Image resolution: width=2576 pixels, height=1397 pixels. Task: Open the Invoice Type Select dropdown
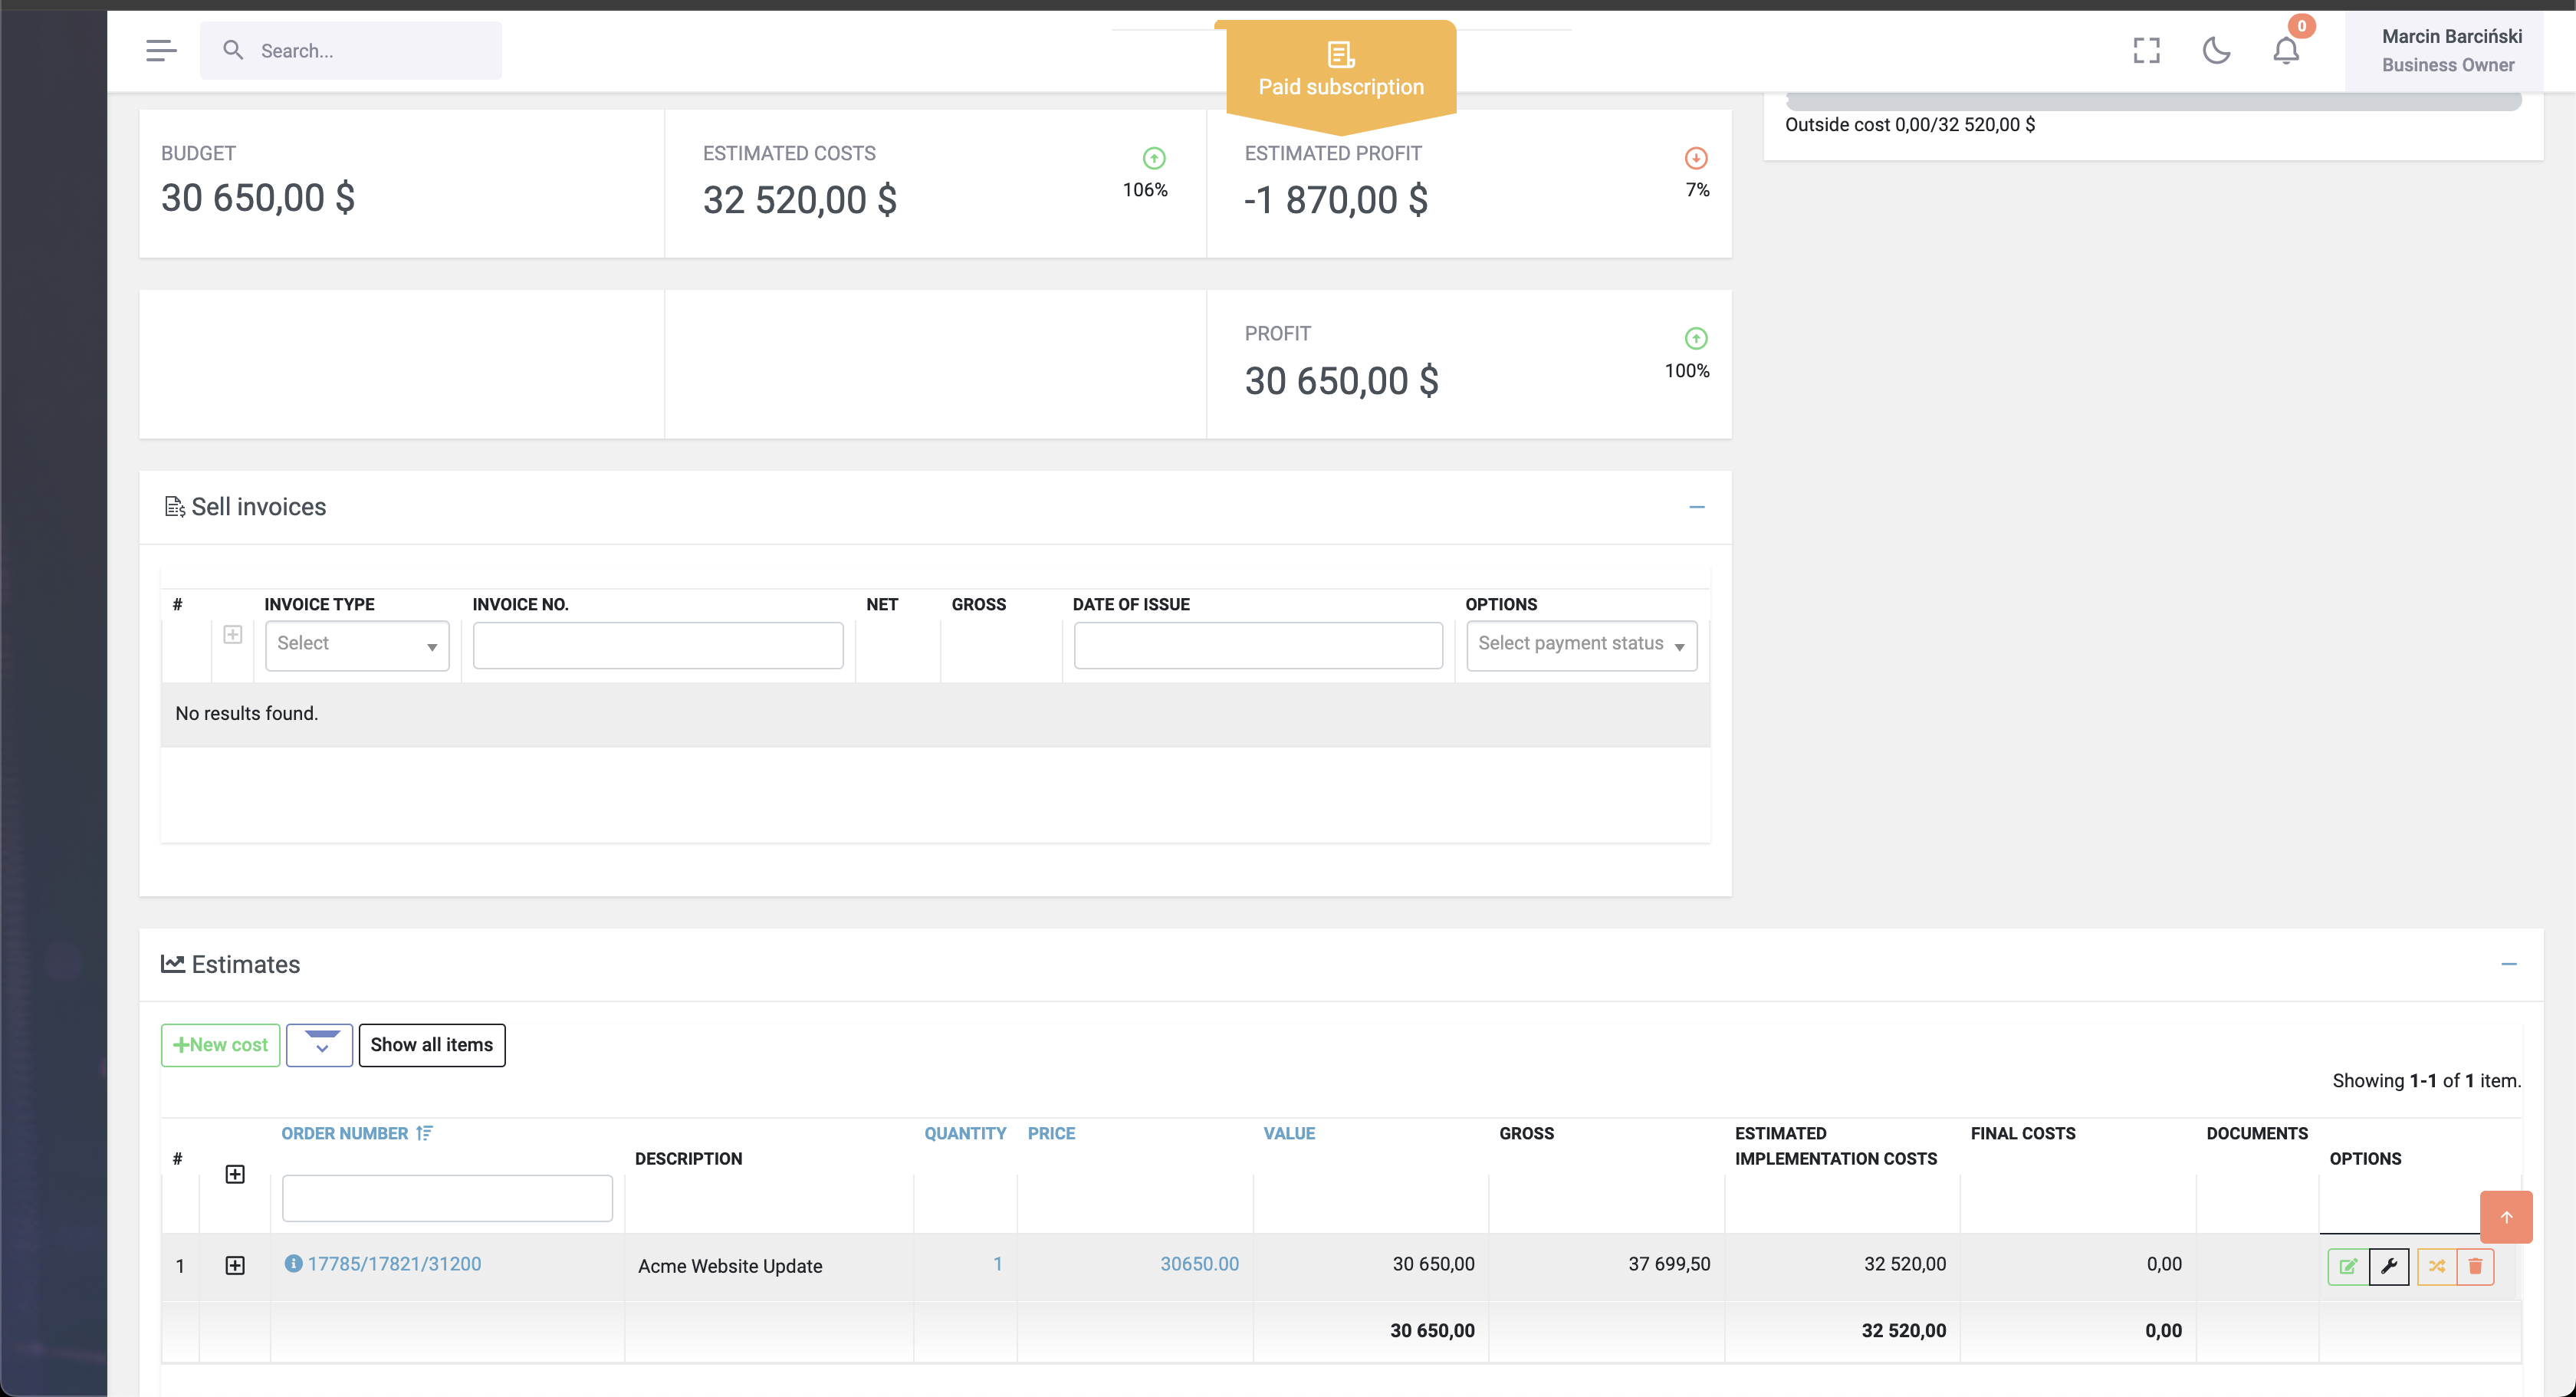357,645
